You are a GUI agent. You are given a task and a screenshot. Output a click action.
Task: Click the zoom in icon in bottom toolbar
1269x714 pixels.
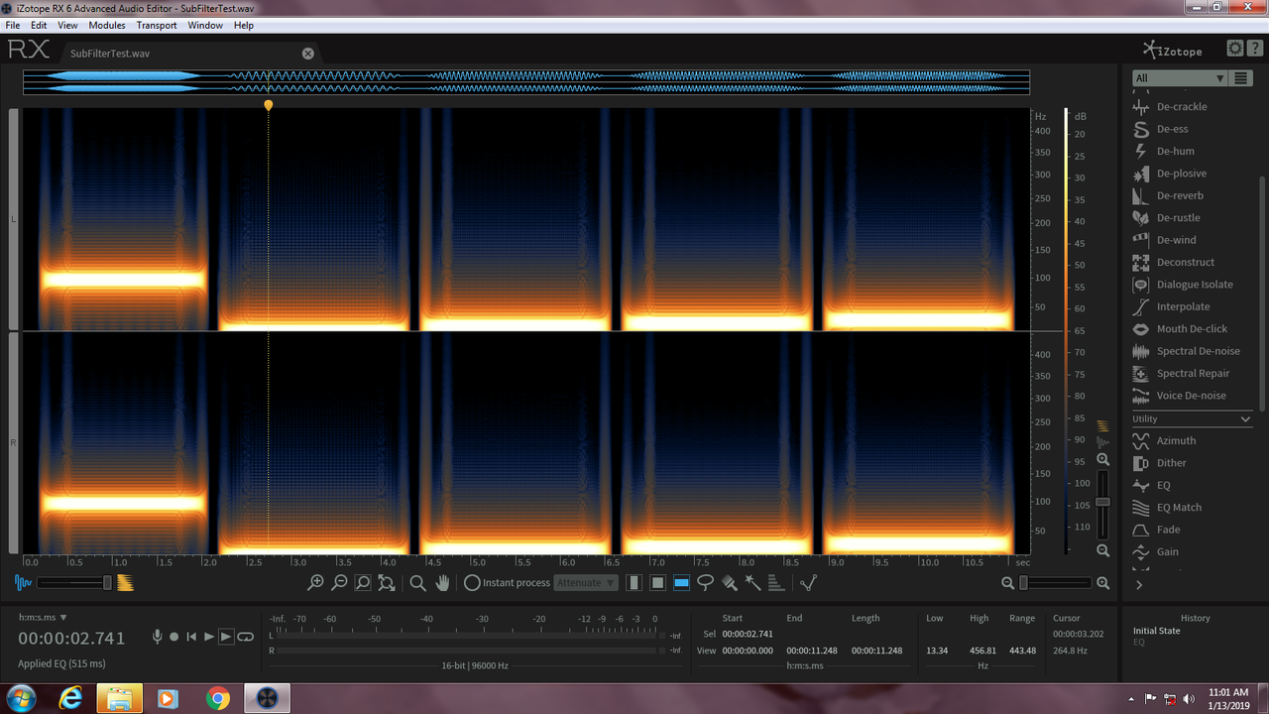[315, 583]
